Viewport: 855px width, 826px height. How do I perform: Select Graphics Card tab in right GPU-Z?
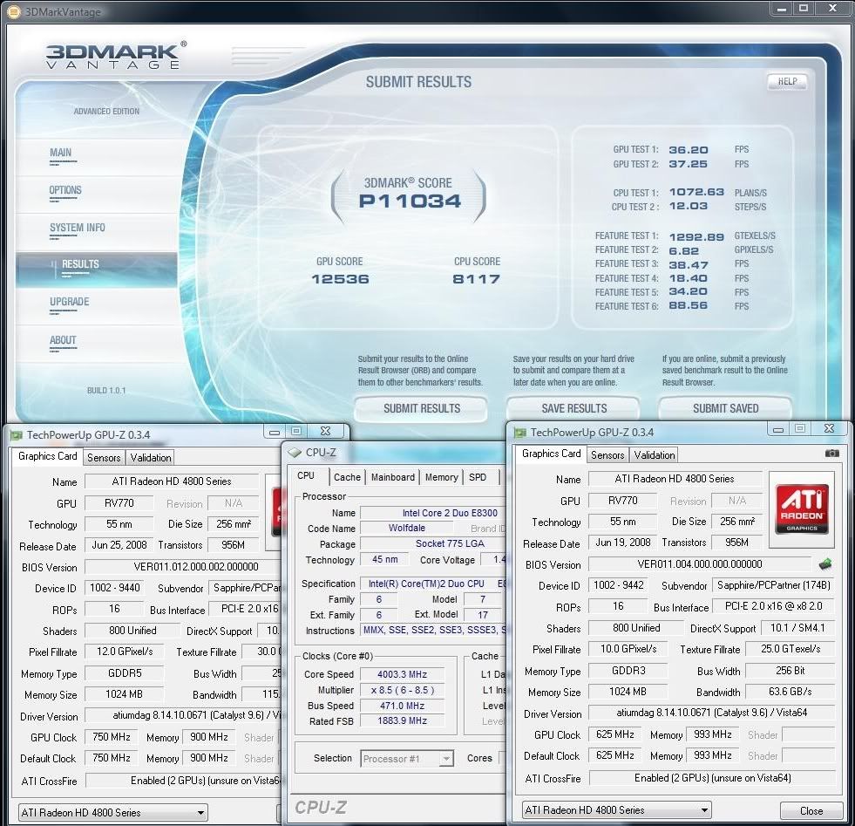click(x=552, y=454)
